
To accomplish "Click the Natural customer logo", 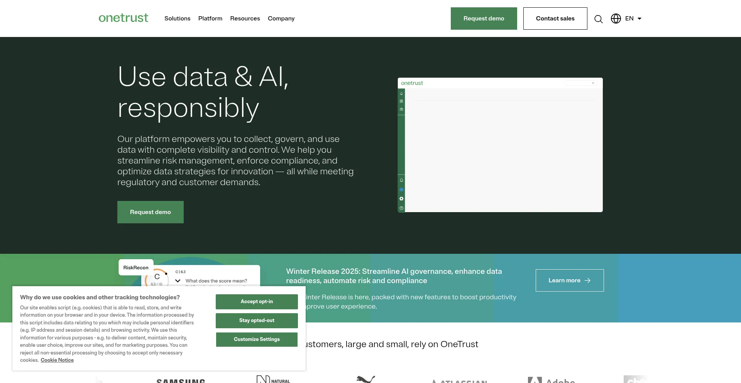I will click(273, 379).
